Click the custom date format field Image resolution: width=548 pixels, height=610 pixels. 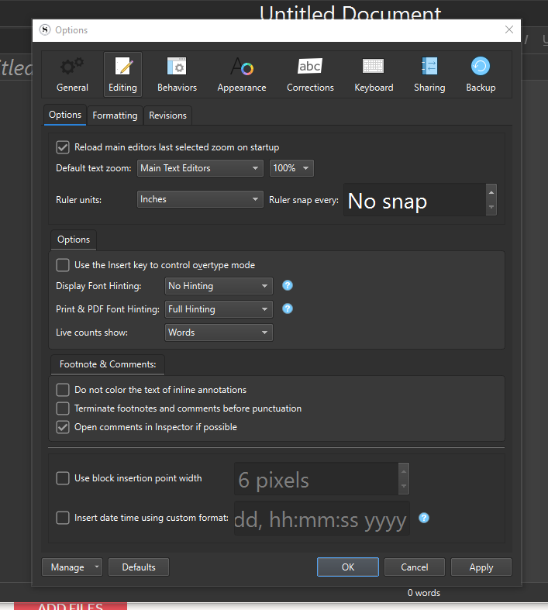pyautogui.click(x=322, y=519)
